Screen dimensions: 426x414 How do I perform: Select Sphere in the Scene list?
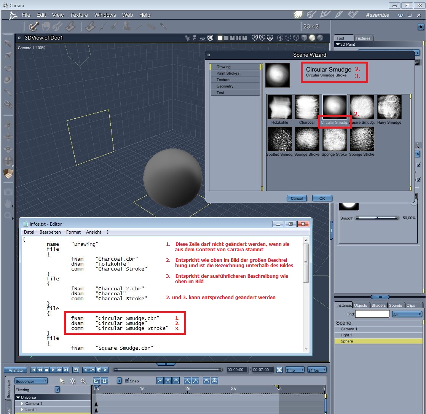point(378,341)
